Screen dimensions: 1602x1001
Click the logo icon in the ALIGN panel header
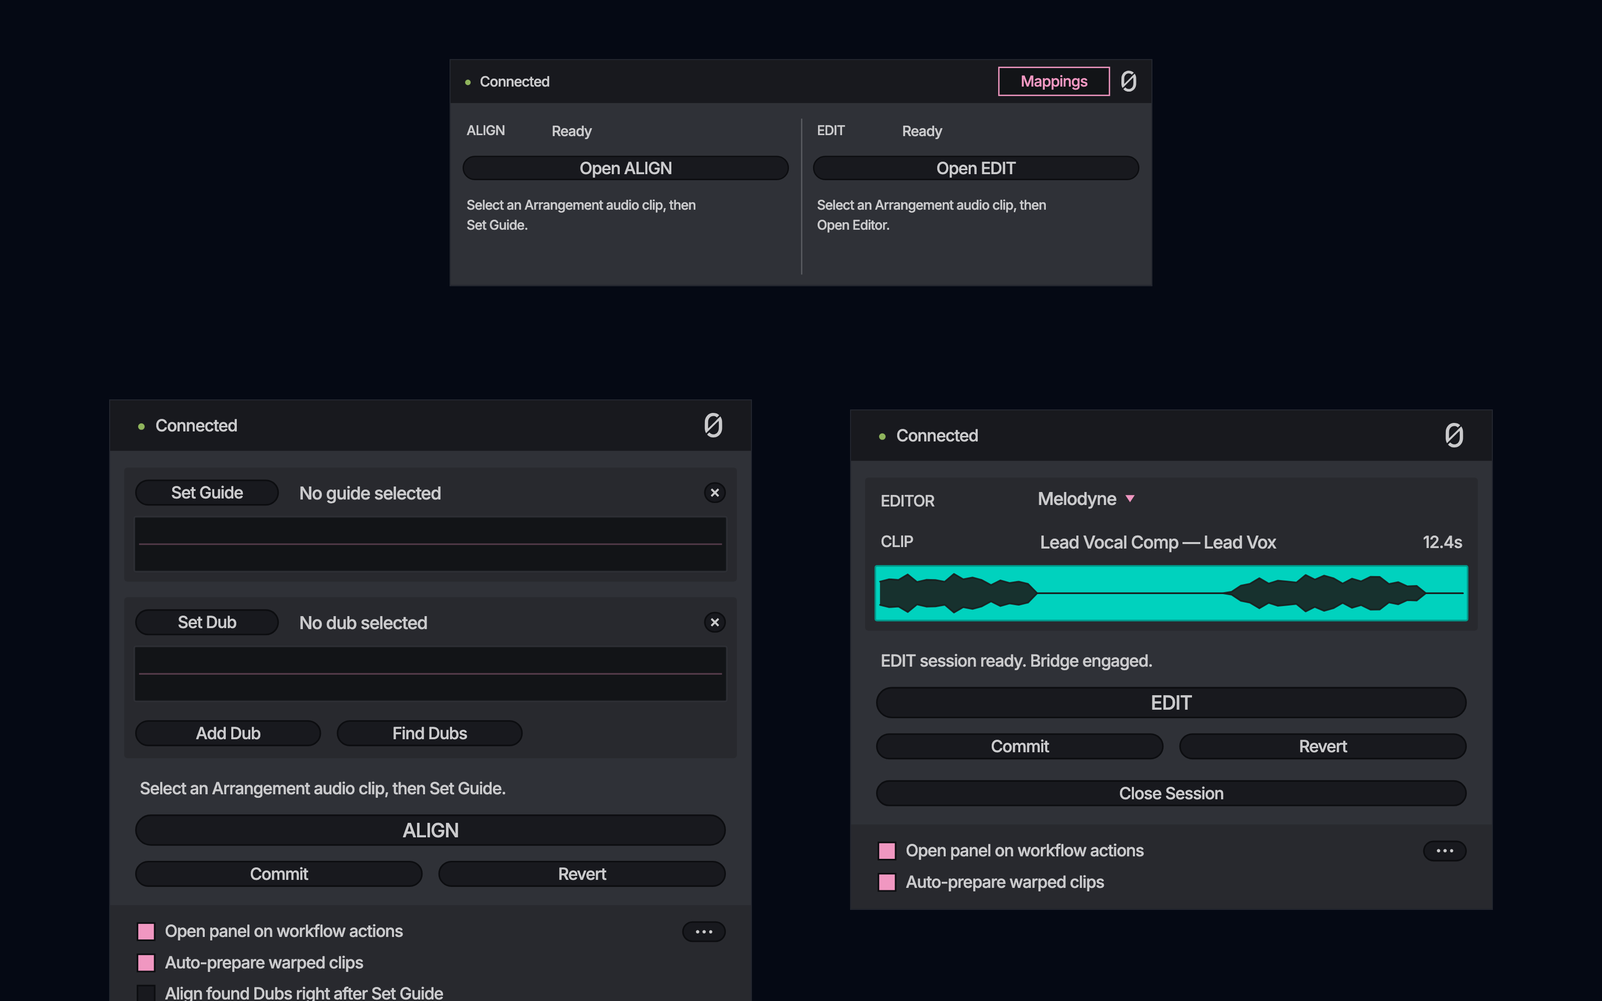click(713, 425)
